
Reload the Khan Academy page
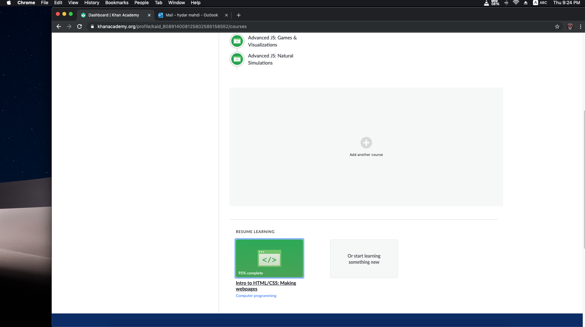79,26
